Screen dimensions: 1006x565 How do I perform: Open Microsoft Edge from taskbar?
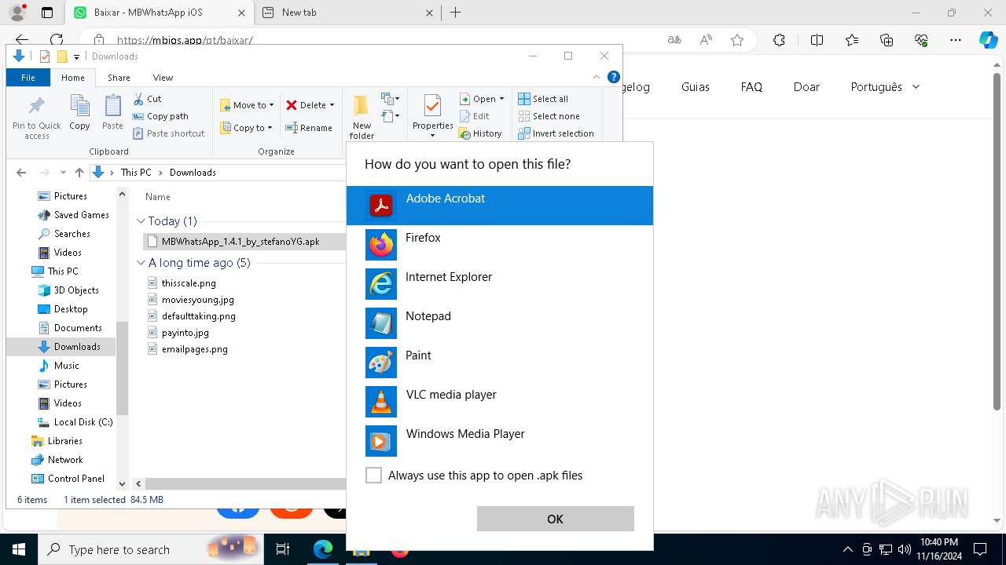(x=322, y=549)
